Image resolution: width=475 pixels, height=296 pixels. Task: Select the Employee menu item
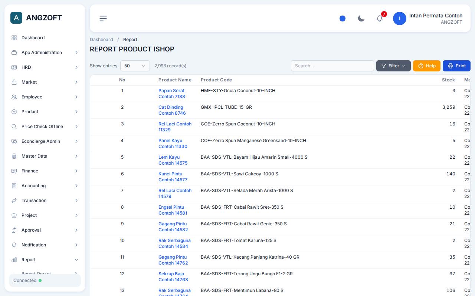45,97
